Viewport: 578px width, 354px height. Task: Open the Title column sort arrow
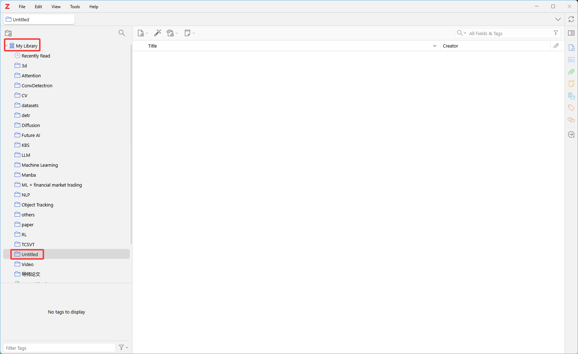pos(434,46)
